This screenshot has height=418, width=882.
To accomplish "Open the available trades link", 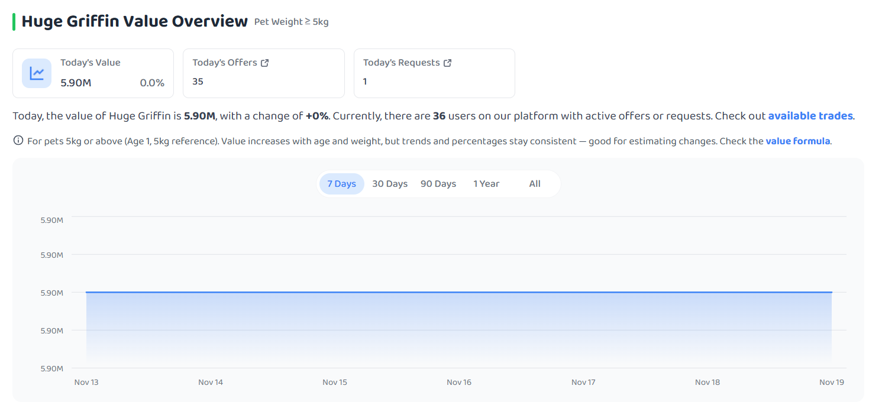I will (810, 116).
